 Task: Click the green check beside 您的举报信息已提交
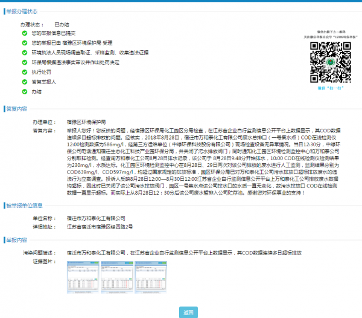(24, 33)
